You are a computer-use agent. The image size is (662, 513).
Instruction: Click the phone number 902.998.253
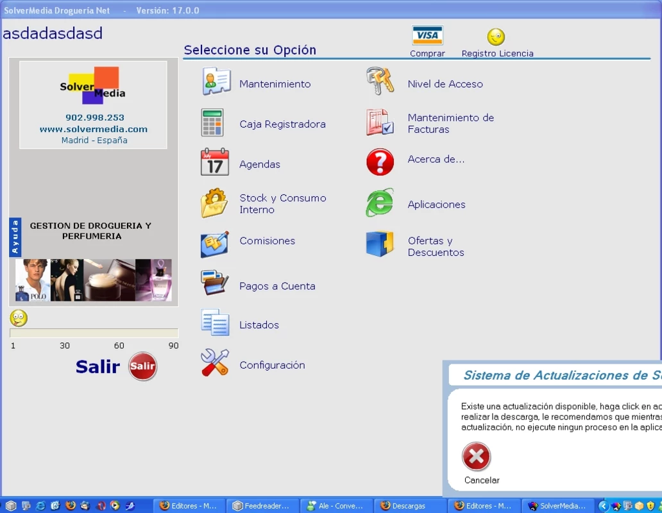tap(94, 117)
